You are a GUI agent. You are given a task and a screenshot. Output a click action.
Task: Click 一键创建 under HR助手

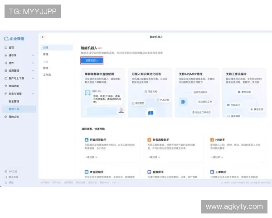point(217,157)
